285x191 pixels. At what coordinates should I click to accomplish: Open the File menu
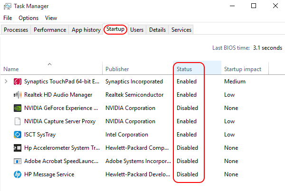coord(8,18)
